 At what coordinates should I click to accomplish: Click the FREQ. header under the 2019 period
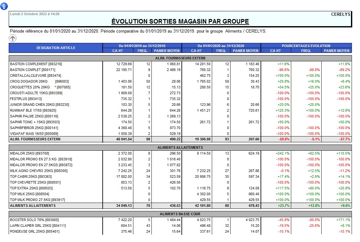click(x=142, y=51)
